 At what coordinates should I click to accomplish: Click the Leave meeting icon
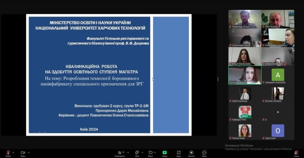(296, 153)
